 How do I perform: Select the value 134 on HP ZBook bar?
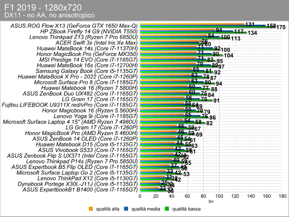pyautogui.click(x=252, y=33)
